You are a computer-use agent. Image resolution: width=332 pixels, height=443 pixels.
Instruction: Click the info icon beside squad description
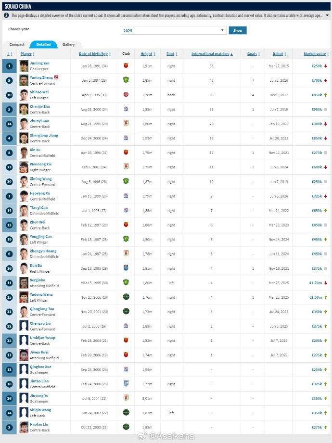[x=6, y=15]
